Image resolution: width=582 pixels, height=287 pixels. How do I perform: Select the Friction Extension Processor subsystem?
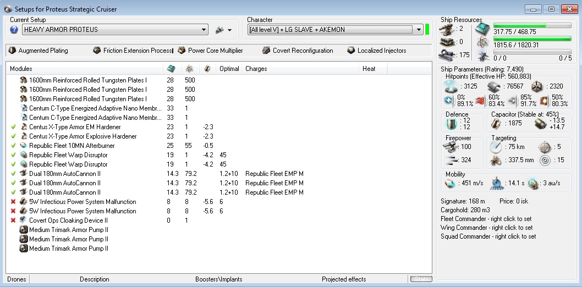(x=133, y=51)
